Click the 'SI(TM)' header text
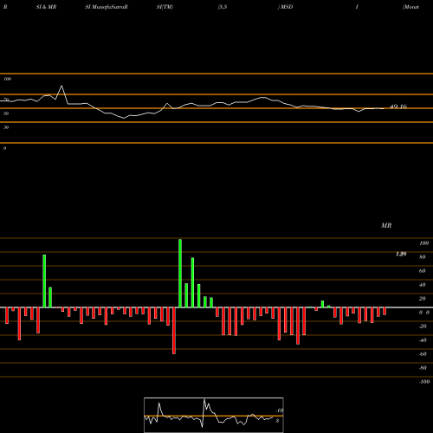This screenshot has height=433, width=433. coord(165,7)
